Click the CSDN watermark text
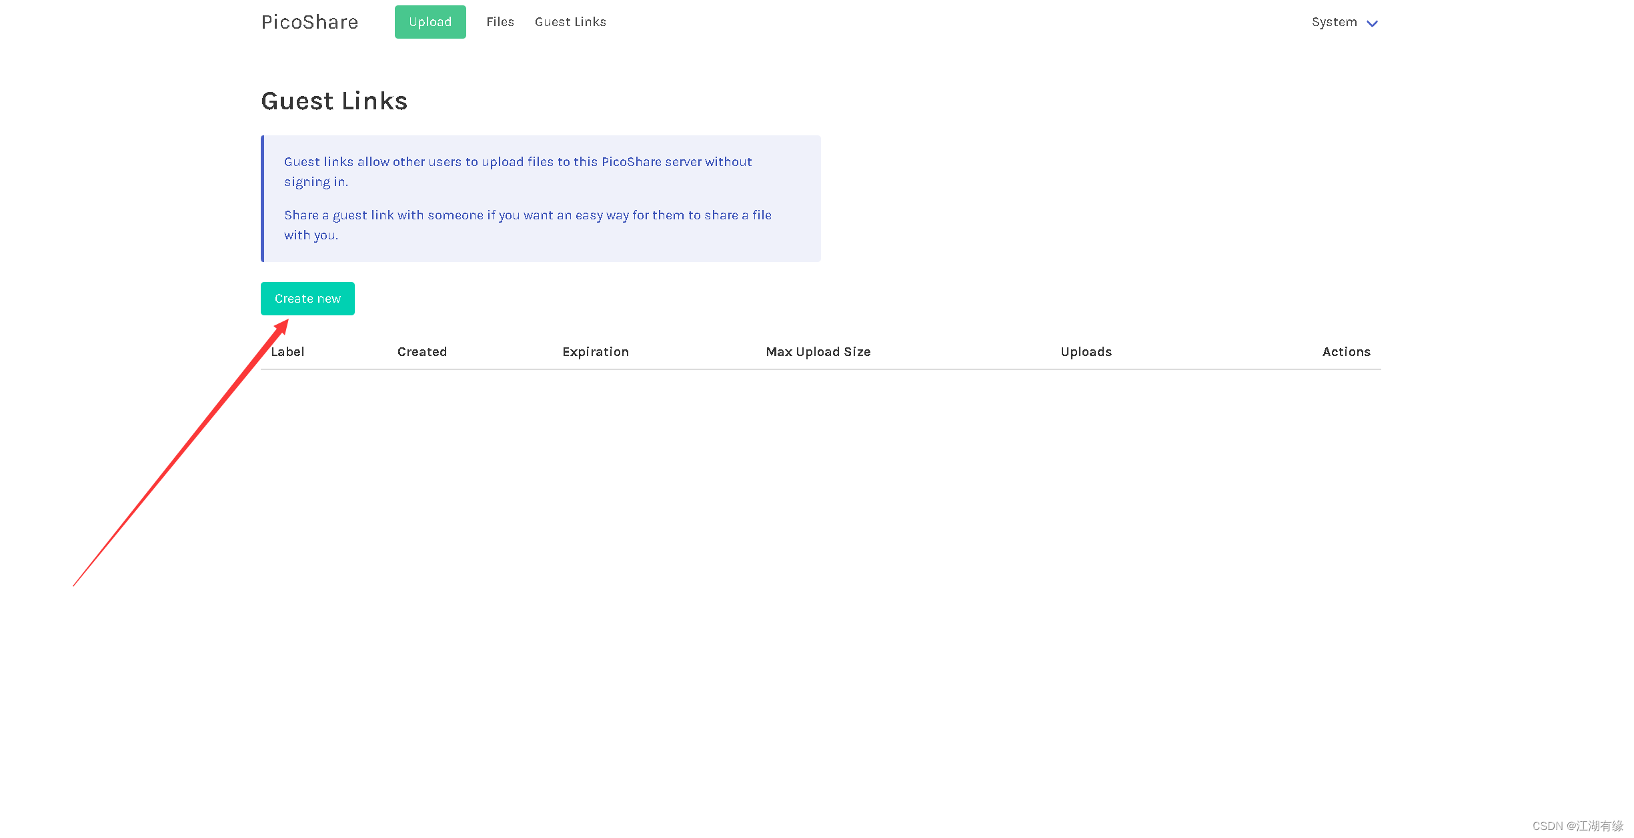This screenshot has height=838, width=1634. [x=1577, y=826]
